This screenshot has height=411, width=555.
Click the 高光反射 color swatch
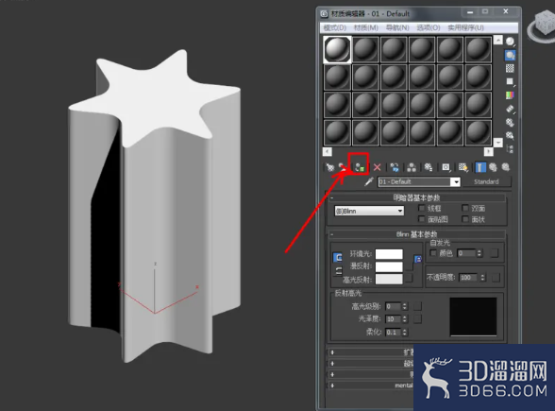tap(389, 280)
